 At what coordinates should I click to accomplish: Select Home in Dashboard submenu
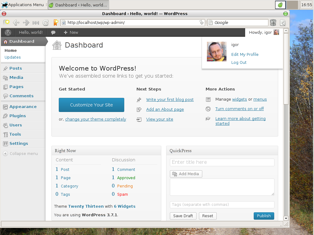click(x=11, y=51)
